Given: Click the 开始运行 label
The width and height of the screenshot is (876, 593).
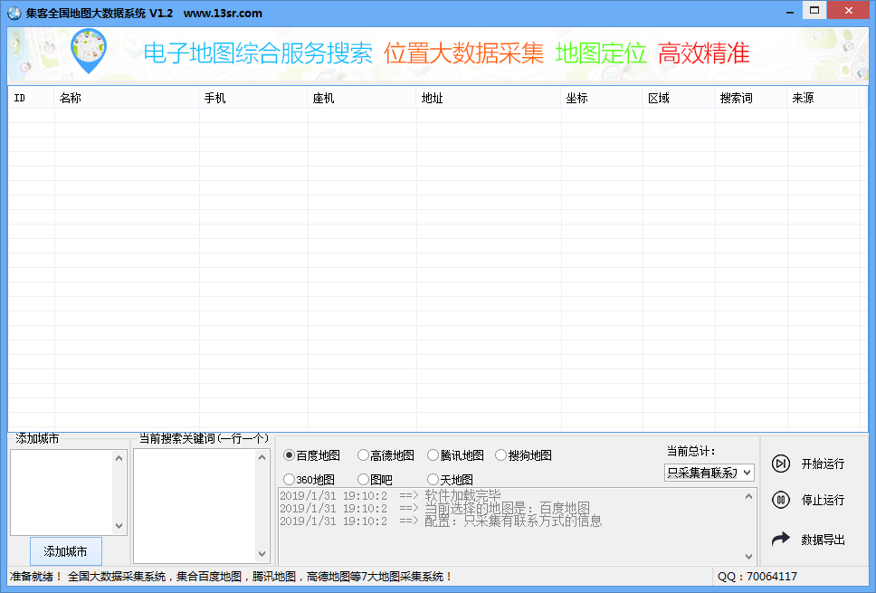Looking at the screenshot, I should [x=823, y=464].
